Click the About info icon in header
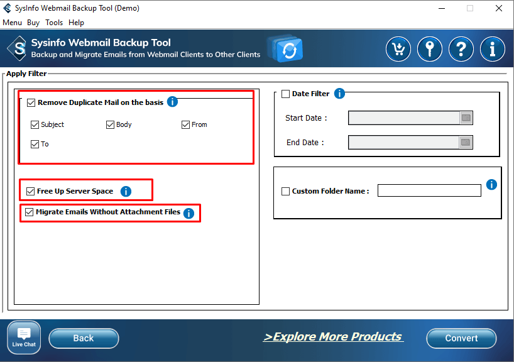The image size is (514, 362). [x=492, y=49]
